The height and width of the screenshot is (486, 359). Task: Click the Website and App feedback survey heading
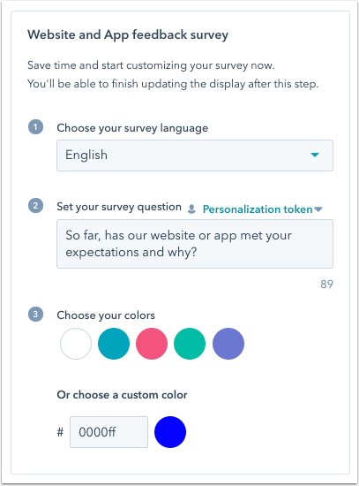pyautogui.click(x=128, y=34)
